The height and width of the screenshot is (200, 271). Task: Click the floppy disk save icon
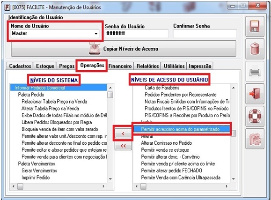255,26
